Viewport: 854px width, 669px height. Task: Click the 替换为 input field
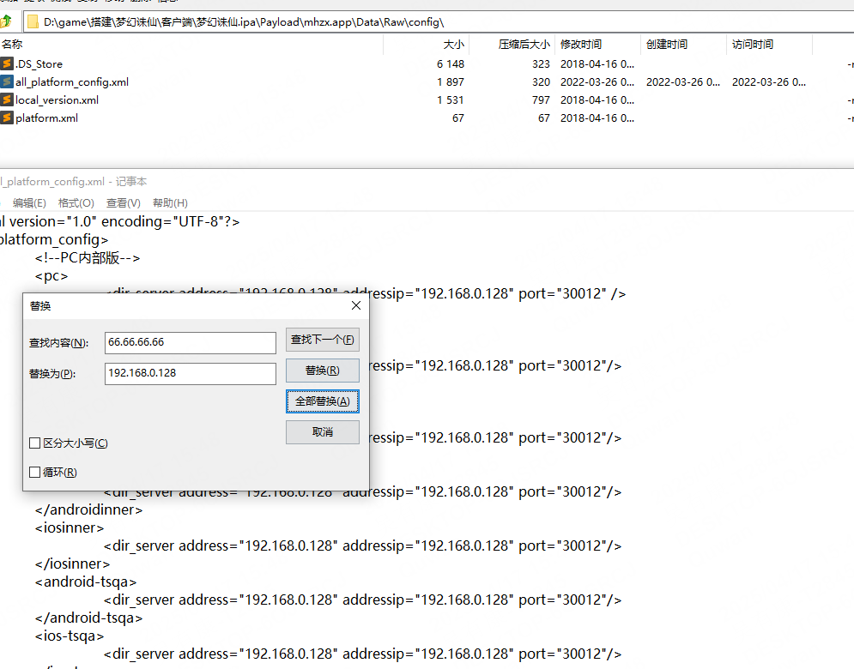point(190,373)
